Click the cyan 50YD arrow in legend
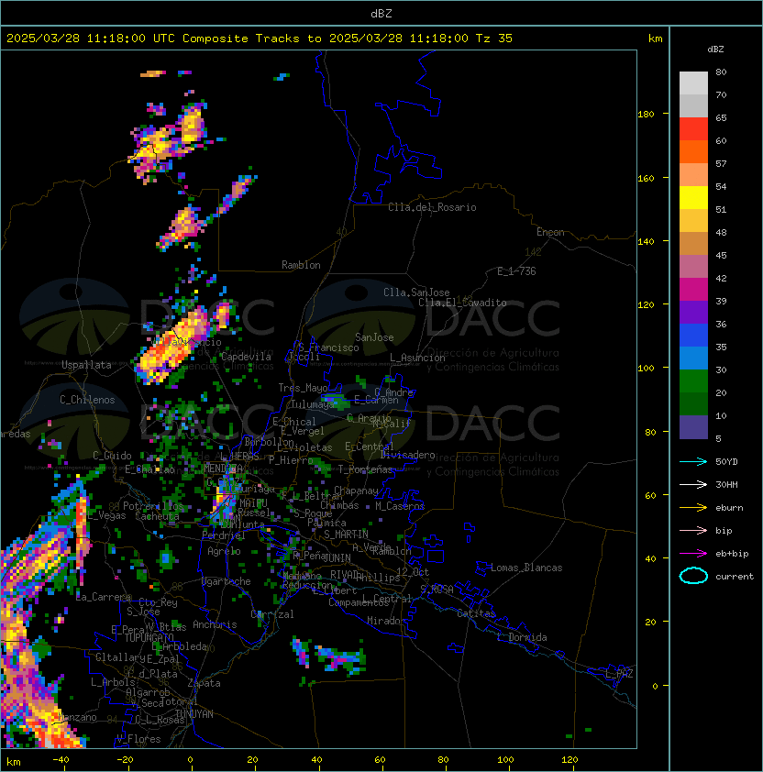This screenshot has height=772, width=763. (x=693, y=461)
